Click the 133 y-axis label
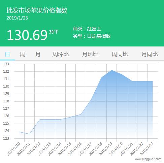 click(6, 64)
